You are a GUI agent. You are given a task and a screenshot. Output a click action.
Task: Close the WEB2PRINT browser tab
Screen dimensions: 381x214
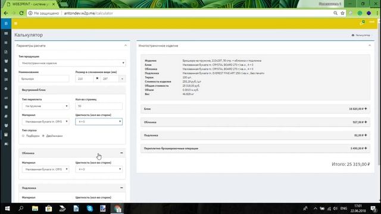[x=54, y=4]
